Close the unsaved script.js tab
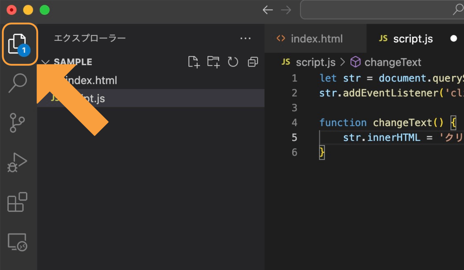Image resolution: width=464 pixels, height=270 pixels. 454,38
